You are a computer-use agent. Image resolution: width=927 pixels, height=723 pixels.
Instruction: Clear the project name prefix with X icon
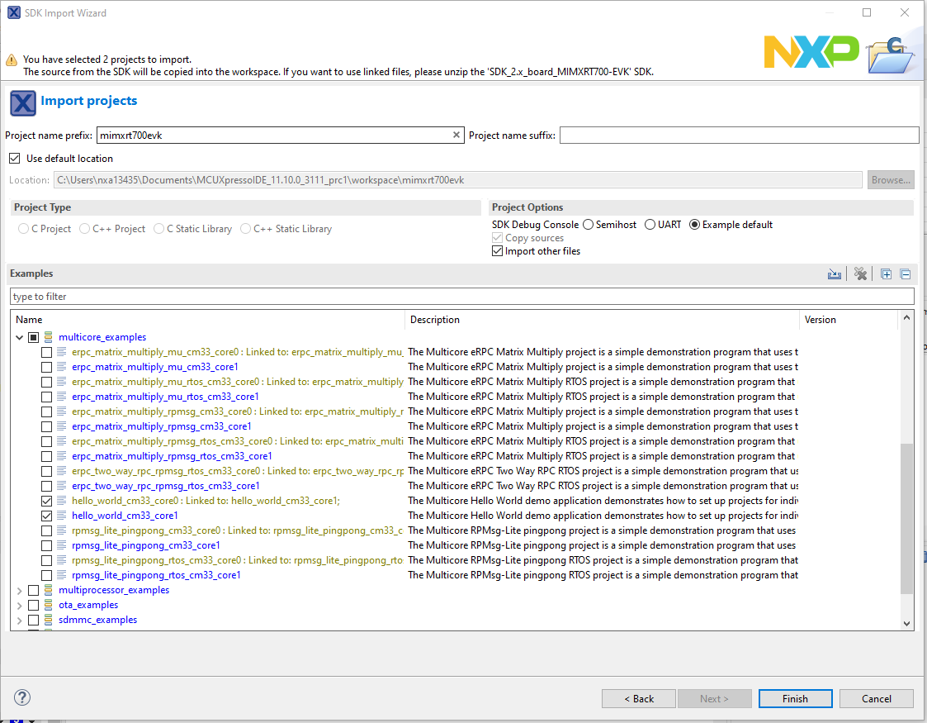point(456,136)
